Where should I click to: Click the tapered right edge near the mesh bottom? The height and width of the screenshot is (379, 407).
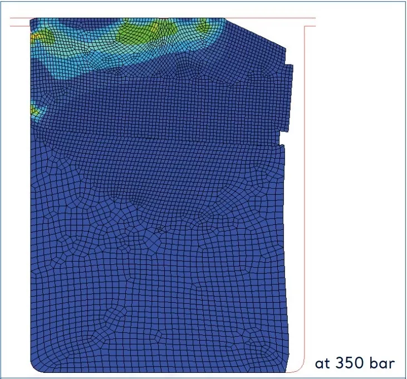click(x=287, y=324)
